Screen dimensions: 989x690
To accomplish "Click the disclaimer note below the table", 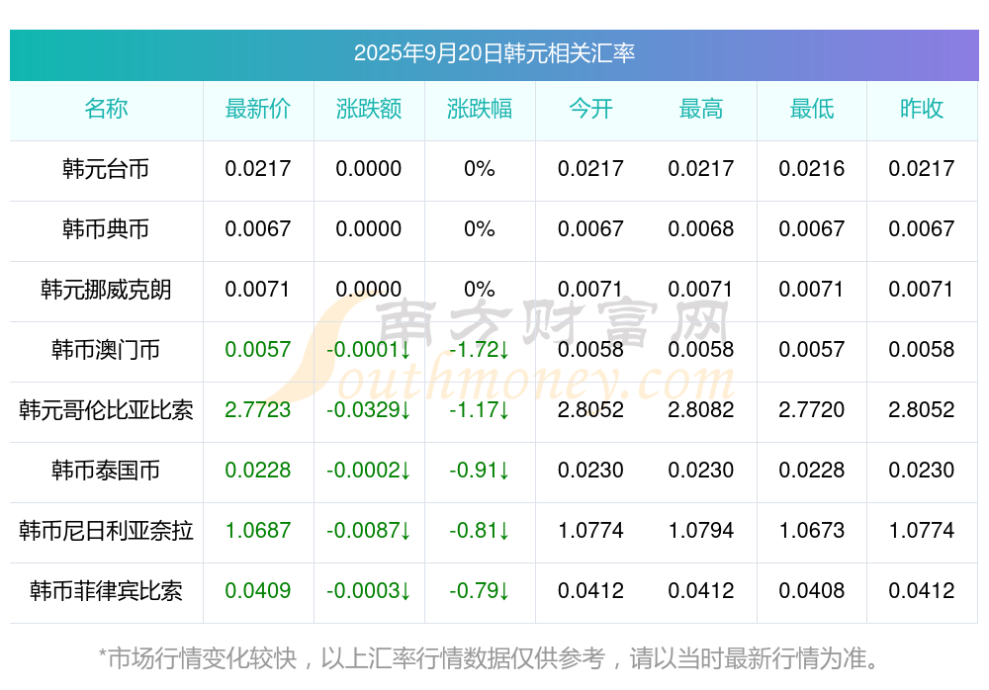I will coord(489,658).
